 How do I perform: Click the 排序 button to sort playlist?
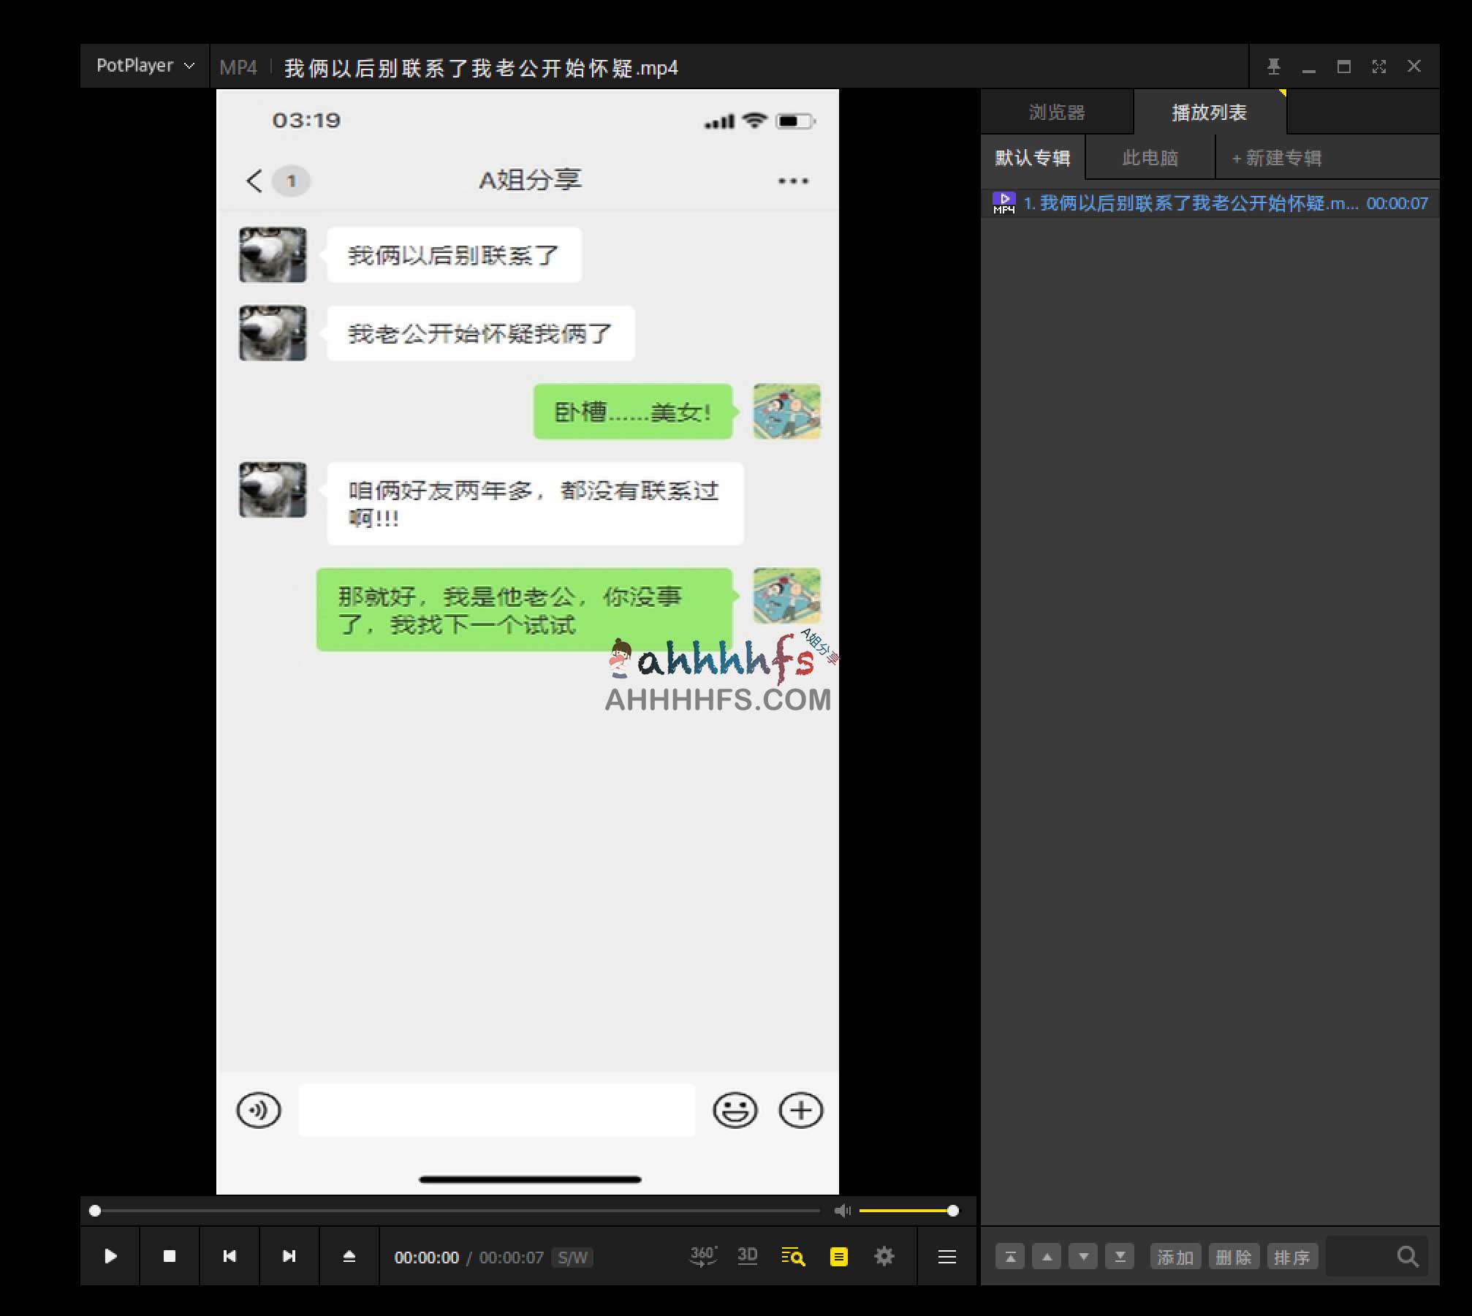[x=1292, y=1256]
